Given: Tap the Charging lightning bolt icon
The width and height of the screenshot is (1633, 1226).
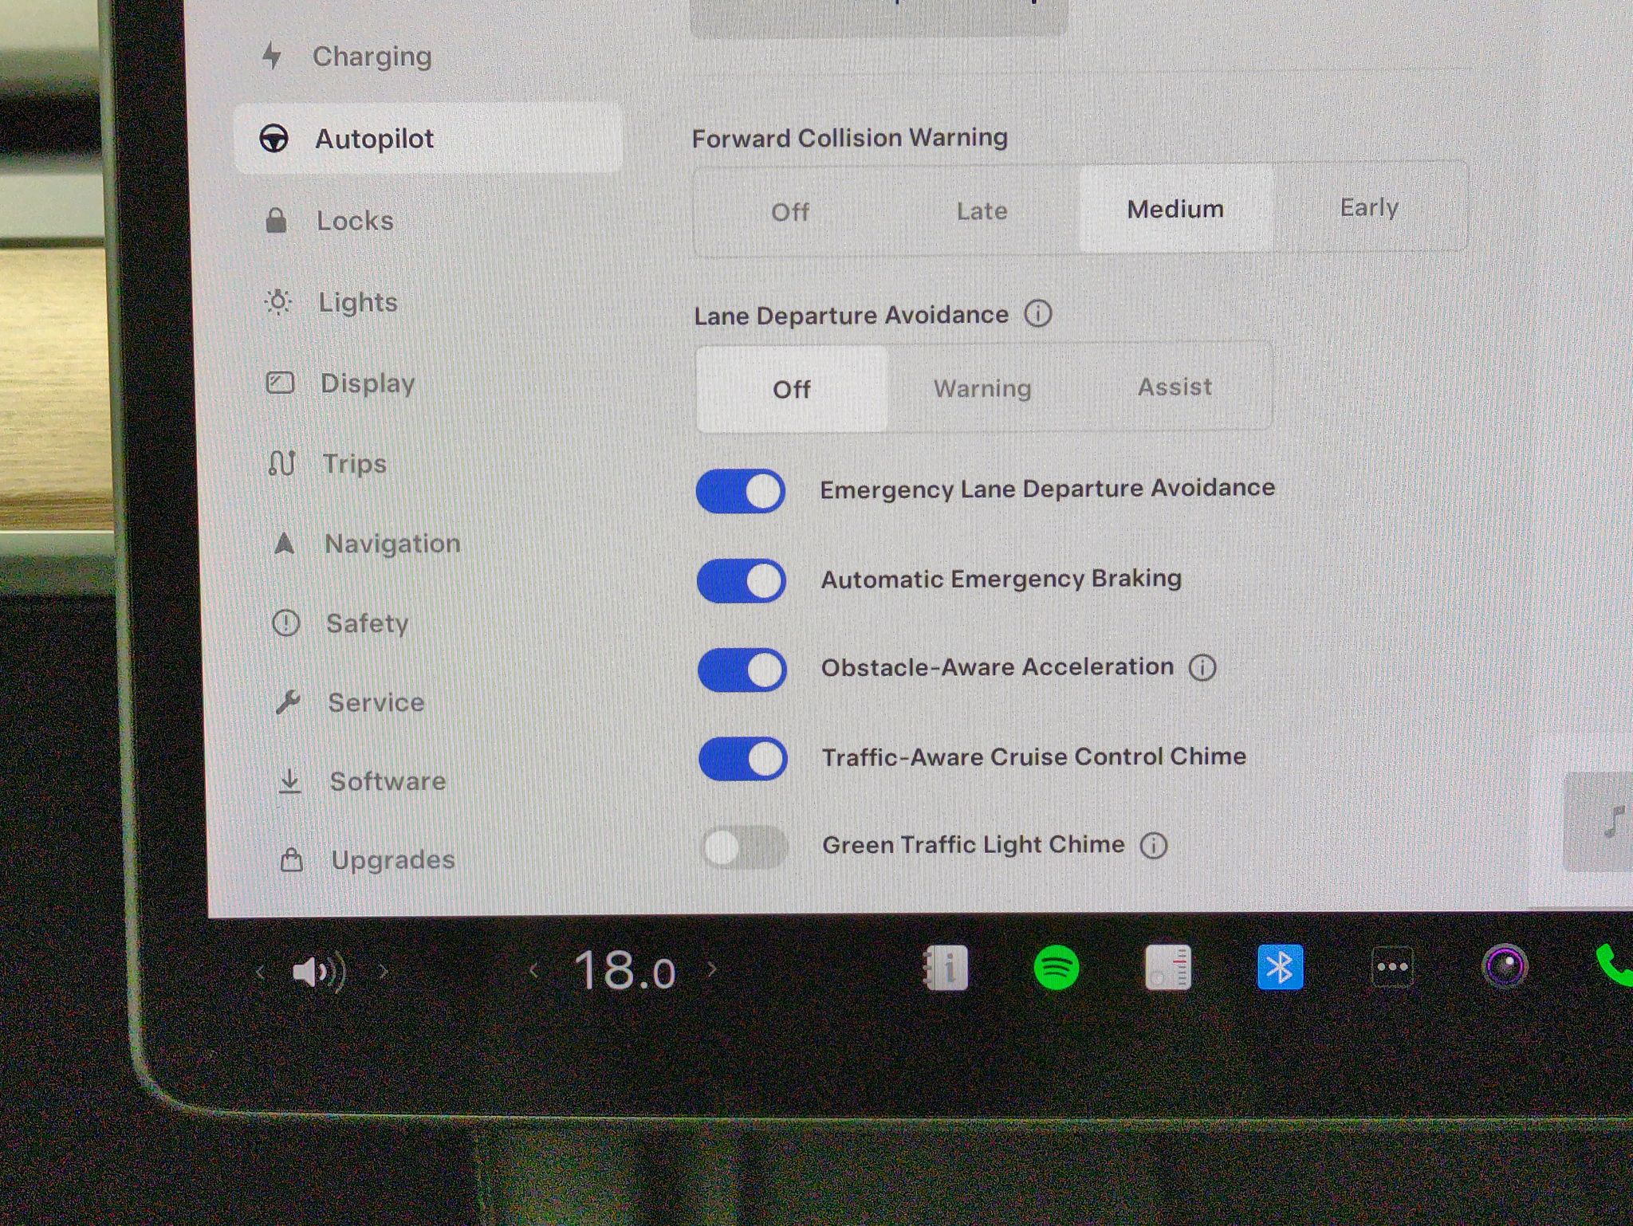Looking at the screenshot, I should pos(272,56).
